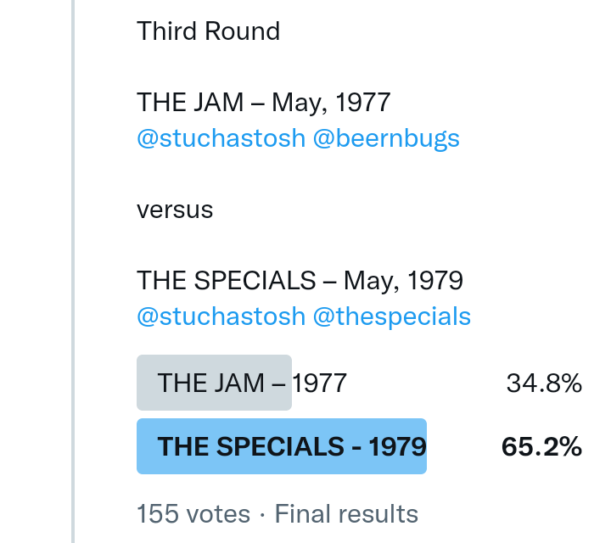The height and width of the screenshot is (543, 611).
Task: Click the Final results label
Action: click(346, 513)
